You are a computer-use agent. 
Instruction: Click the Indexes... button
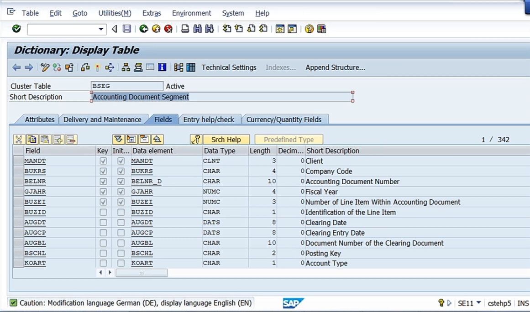281,68
